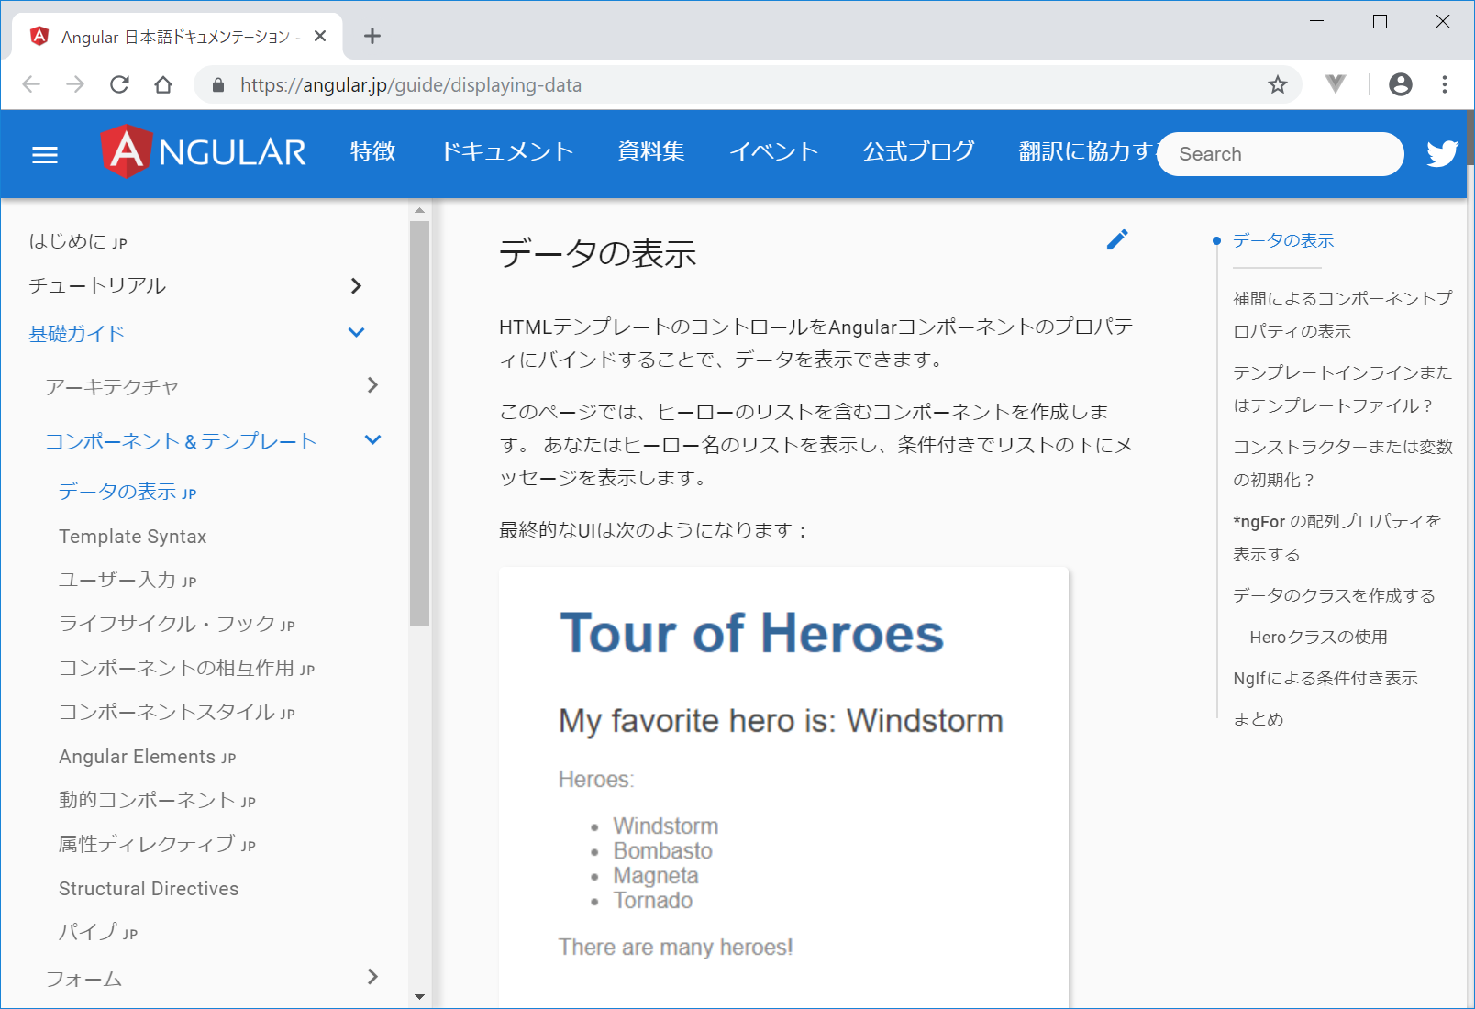Click the browser home icon

[x=163, y=84]
